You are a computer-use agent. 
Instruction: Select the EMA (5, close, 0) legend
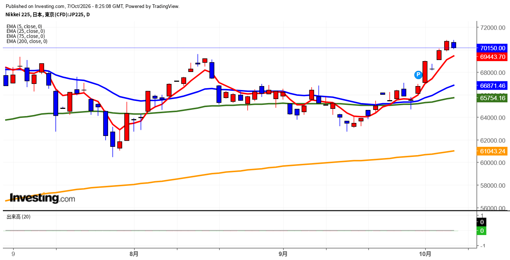coord(24,26)
